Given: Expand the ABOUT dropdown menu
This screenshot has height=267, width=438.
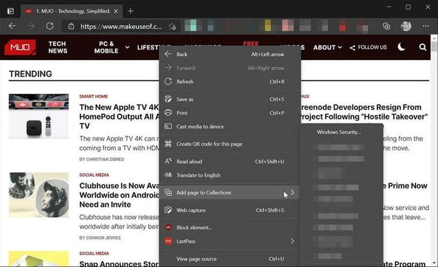Looking at the screenshot, I should click(327, 47).
